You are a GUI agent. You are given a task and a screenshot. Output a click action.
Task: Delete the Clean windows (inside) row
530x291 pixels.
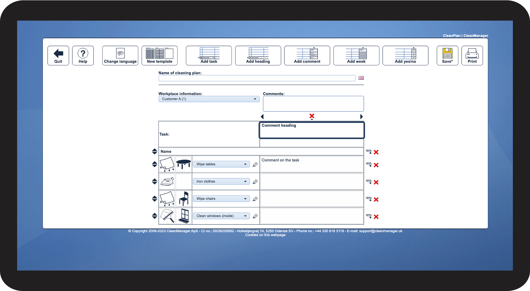pos(376,217)
